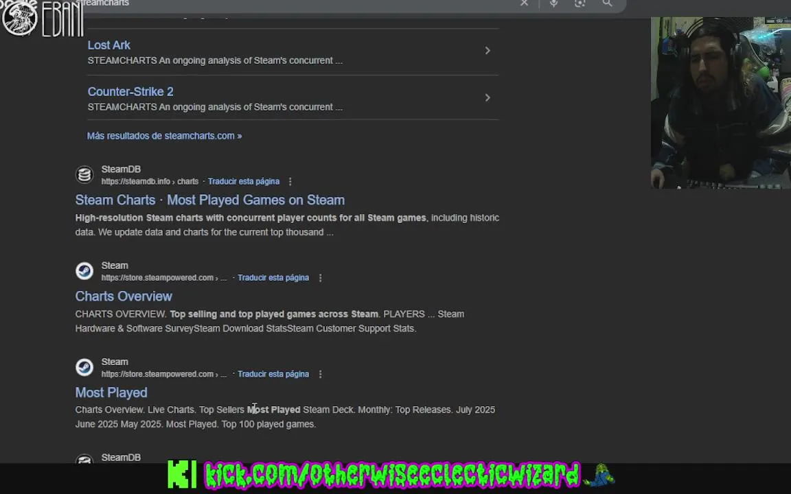The image size is (791, 494).
Task: Click the https://steamdb.info › charts URL text
Action: pyautogui.click(x=150, y=181)
